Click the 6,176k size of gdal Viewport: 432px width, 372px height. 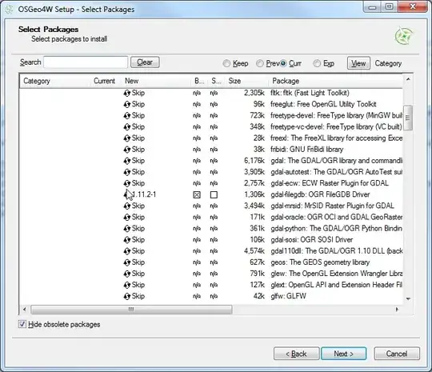tap(254, 161)
